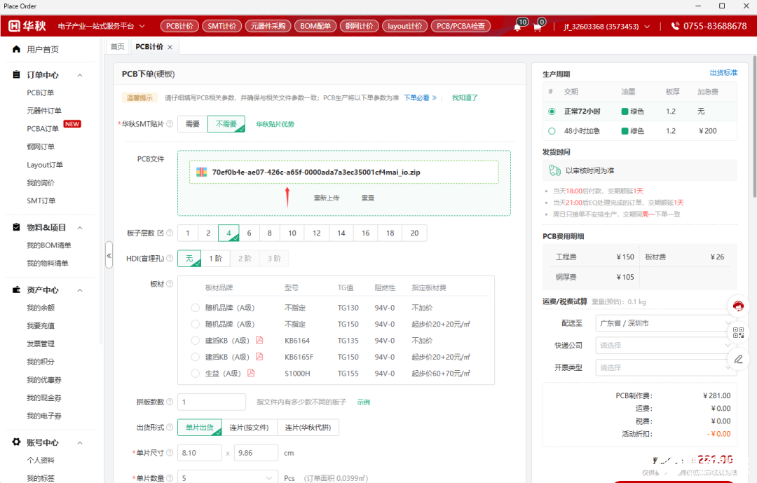Open BOM配单 in top navigation

pyautogui.click(x=315, y=26)
